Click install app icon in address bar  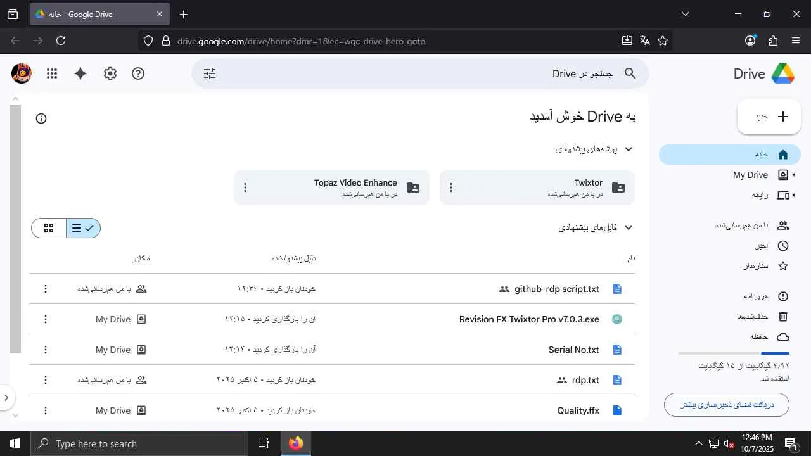[627, 41]
